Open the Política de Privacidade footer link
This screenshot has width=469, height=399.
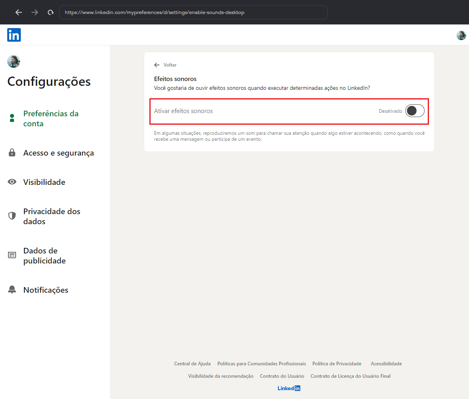click(337, 364)
